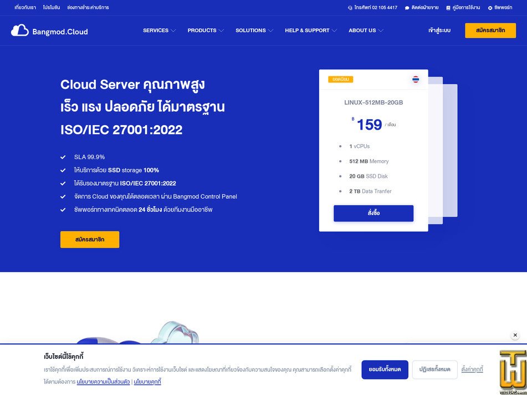
Task: Expand the PRODUCTS dropdown menu
Action: (206, 30)
